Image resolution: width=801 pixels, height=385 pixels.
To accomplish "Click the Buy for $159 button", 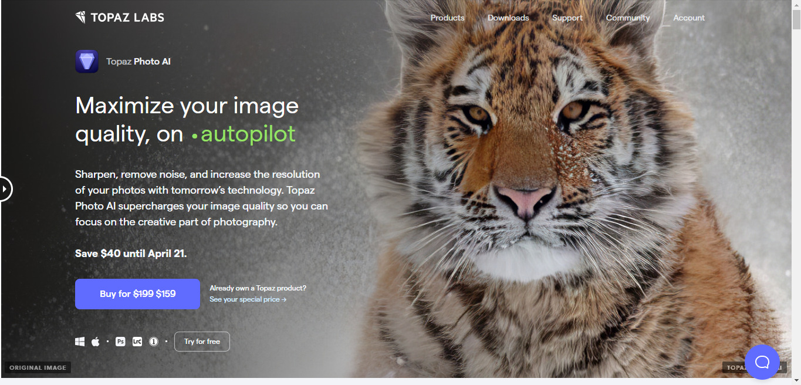I will coord(138,294).
